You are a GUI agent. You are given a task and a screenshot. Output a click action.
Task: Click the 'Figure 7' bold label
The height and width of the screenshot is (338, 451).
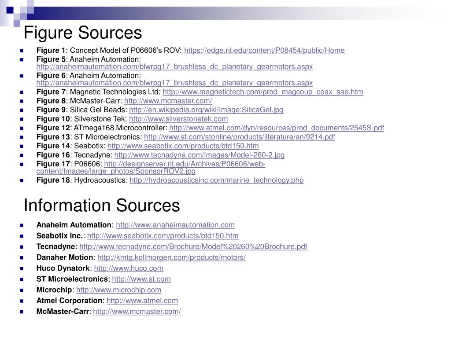(51, 92)
